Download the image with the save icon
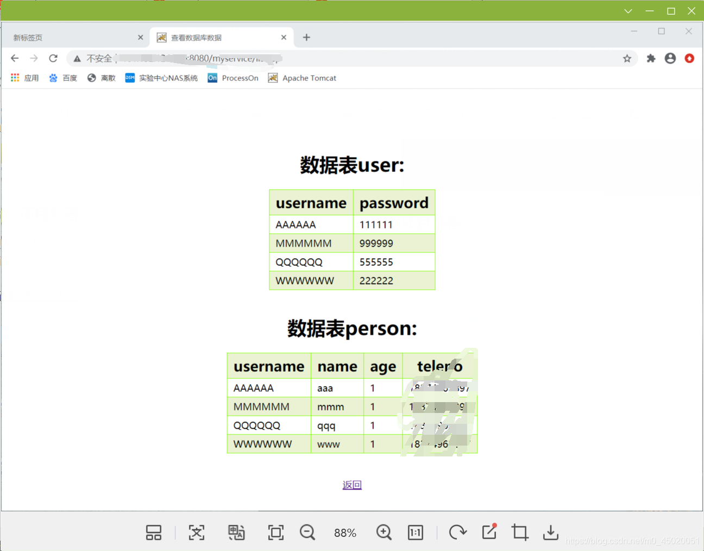This screenshot has height=551, width=704. tap(551, 533)
